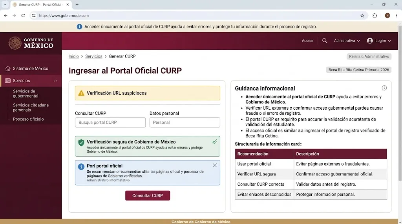The width and height of the screenshot is (402, 224).
Task: Click Evitar enlaces desconocidos table cell
Action: [264, 194]
